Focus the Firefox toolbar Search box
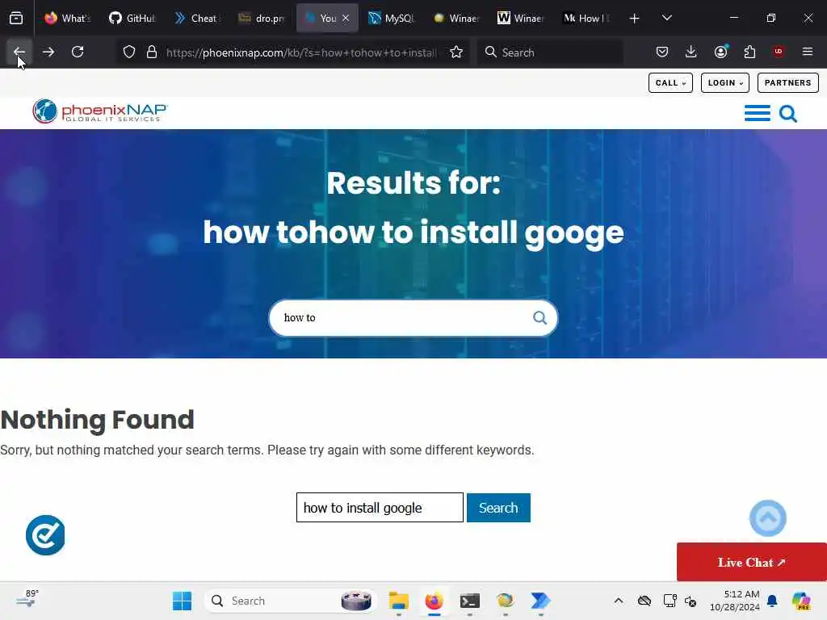The image size is (827, 620). tap(551, 52)
